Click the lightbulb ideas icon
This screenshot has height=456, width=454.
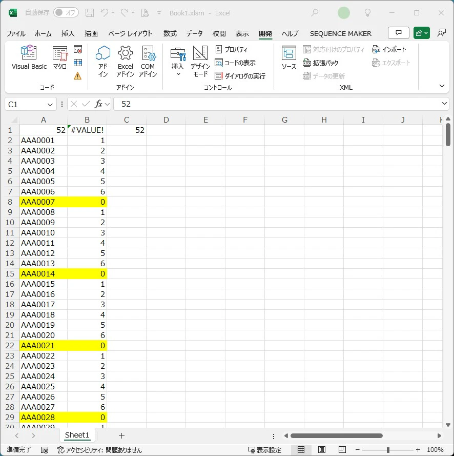367,13
